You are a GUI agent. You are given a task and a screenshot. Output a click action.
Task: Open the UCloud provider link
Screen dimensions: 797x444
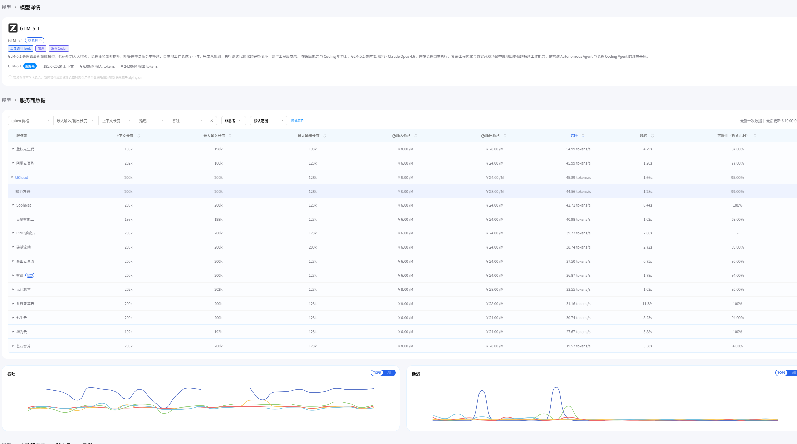(x=22, y=178)
